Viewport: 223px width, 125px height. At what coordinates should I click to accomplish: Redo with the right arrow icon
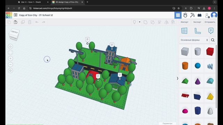[44, 22]
